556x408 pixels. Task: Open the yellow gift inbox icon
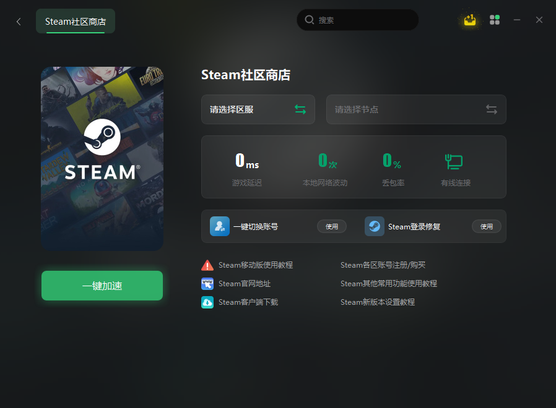(x=470, y=20)
